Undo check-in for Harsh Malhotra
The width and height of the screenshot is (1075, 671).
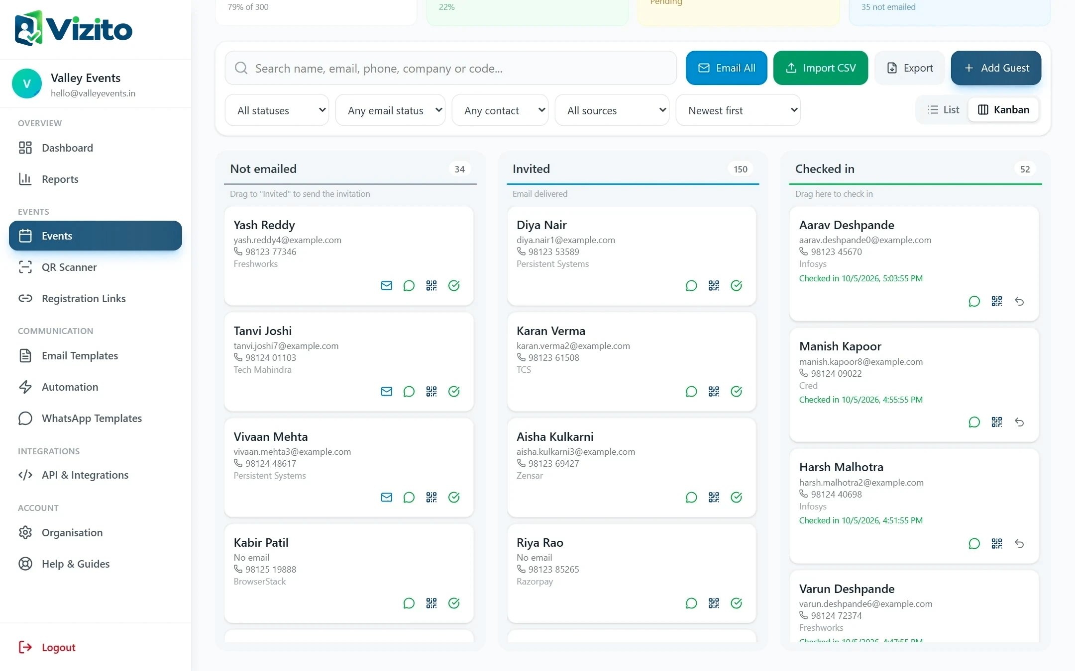[1019, 543]
